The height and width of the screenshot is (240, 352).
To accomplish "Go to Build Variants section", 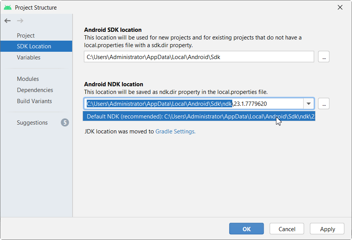I will [34, 101].
